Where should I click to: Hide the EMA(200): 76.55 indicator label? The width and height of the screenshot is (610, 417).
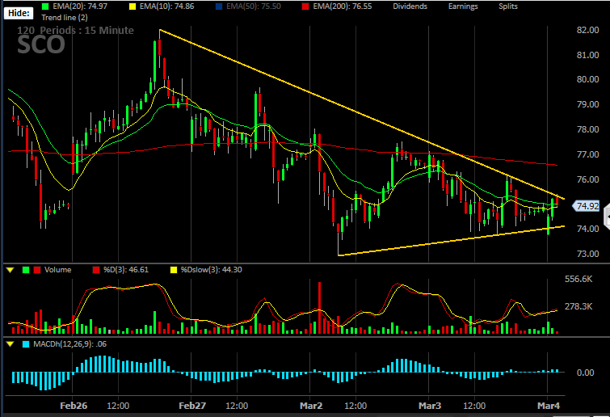343,6
